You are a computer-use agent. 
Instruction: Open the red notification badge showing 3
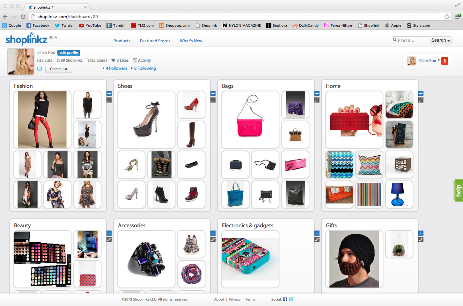click(445, 61)
